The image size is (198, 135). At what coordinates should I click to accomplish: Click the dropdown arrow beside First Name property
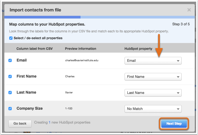tap(178, 77)
